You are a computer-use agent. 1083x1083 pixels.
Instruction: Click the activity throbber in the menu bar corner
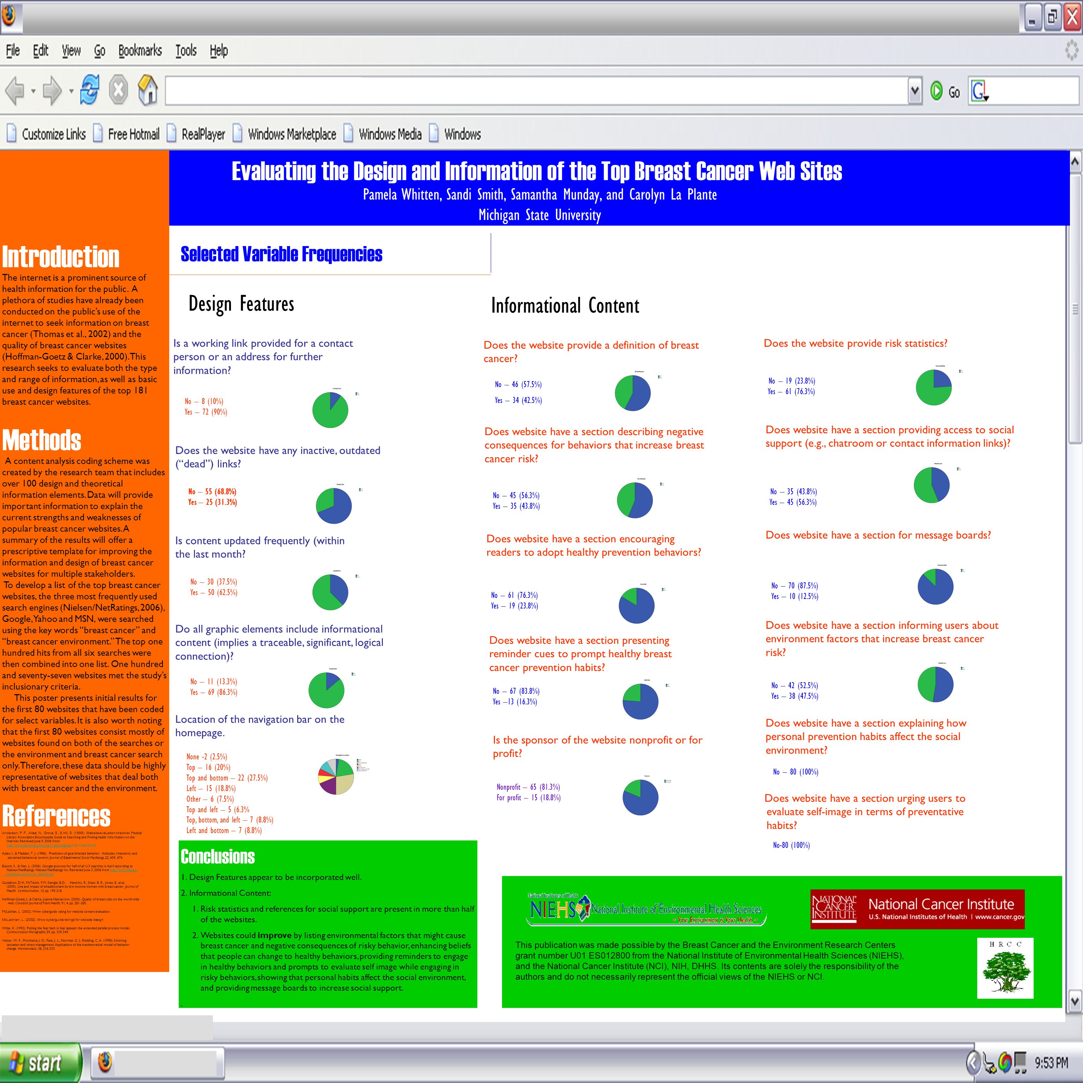[1072, 50]
